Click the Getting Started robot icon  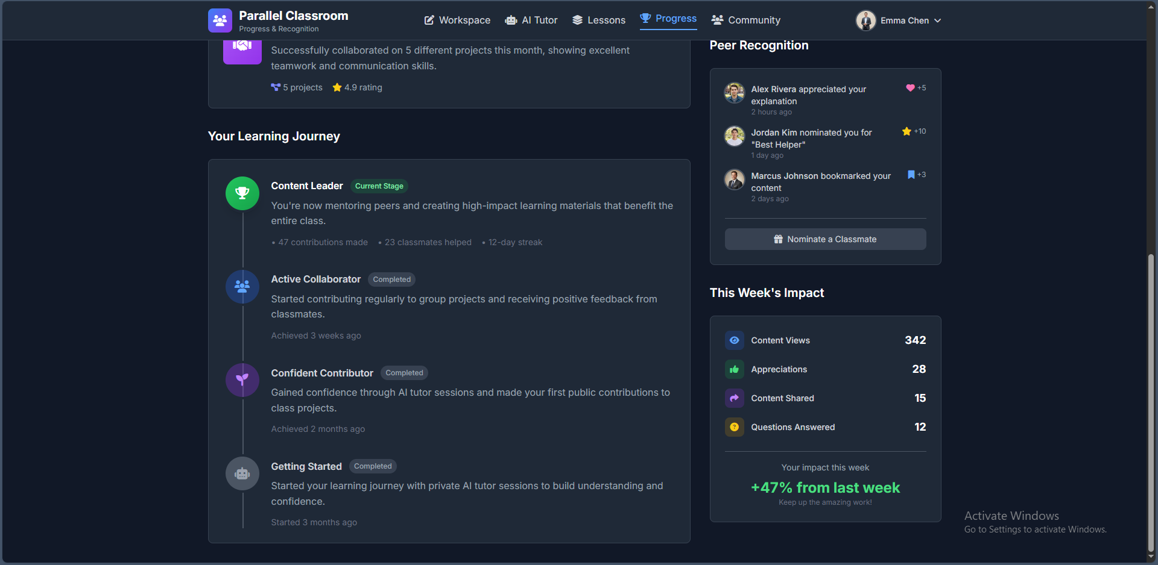(x=242, y=473)
